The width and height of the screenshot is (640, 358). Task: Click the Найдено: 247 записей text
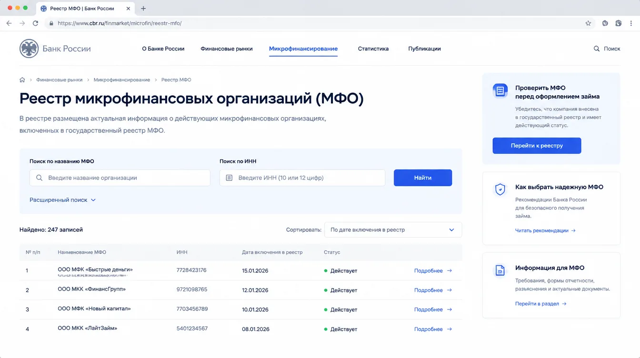click(51, 229)
